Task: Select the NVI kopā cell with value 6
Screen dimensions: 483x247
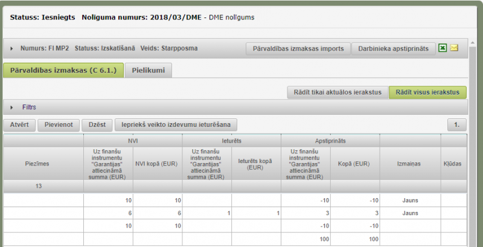Action: coord(158,213)
